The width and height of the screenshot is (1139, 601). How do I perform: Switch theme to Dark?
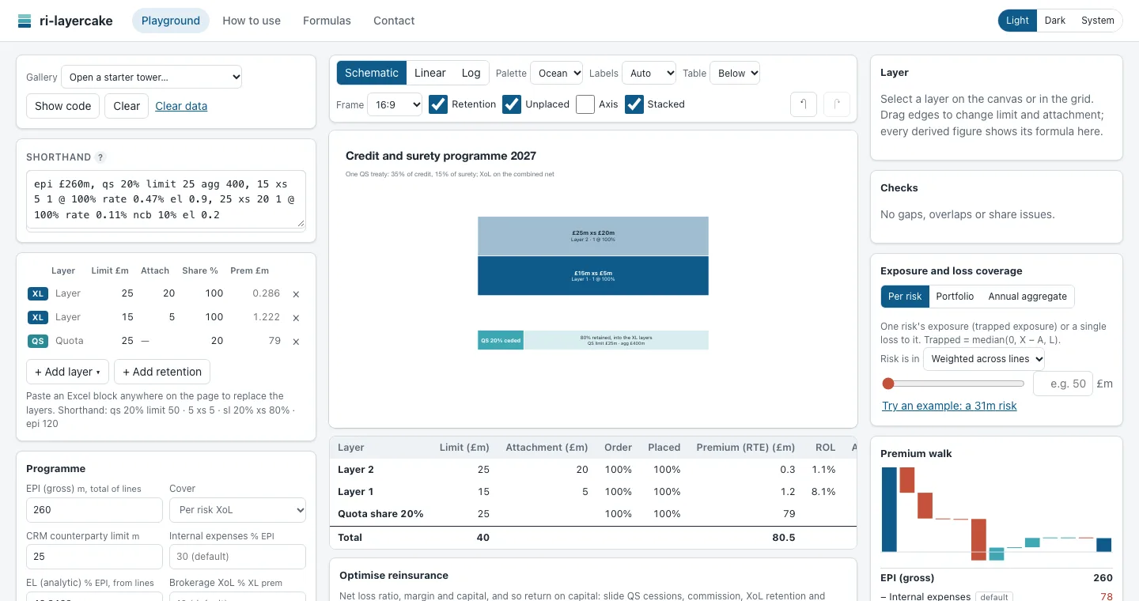pos(1055,21)
